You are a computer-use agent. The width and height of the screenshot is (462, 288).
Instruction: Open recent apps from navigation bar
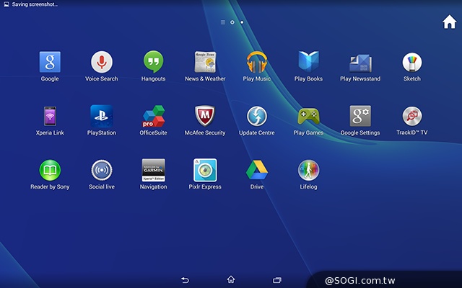point(277,280)
